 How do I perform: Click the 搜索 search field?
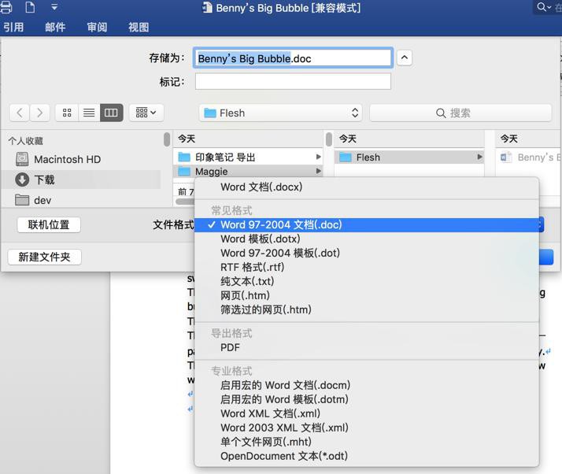tap(460, 113)
